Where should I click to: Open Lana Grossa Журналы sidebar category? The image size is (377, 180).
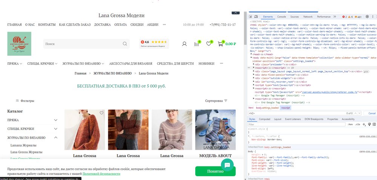(x=26, y=152)
